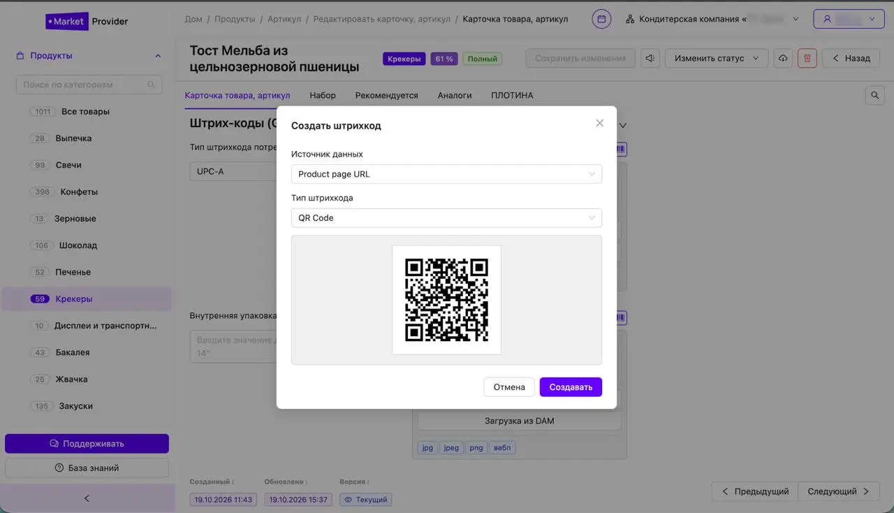Screen dimensions: 894x513
Task: Collapse the Продукты sidebar section
Action: point(158,56)
